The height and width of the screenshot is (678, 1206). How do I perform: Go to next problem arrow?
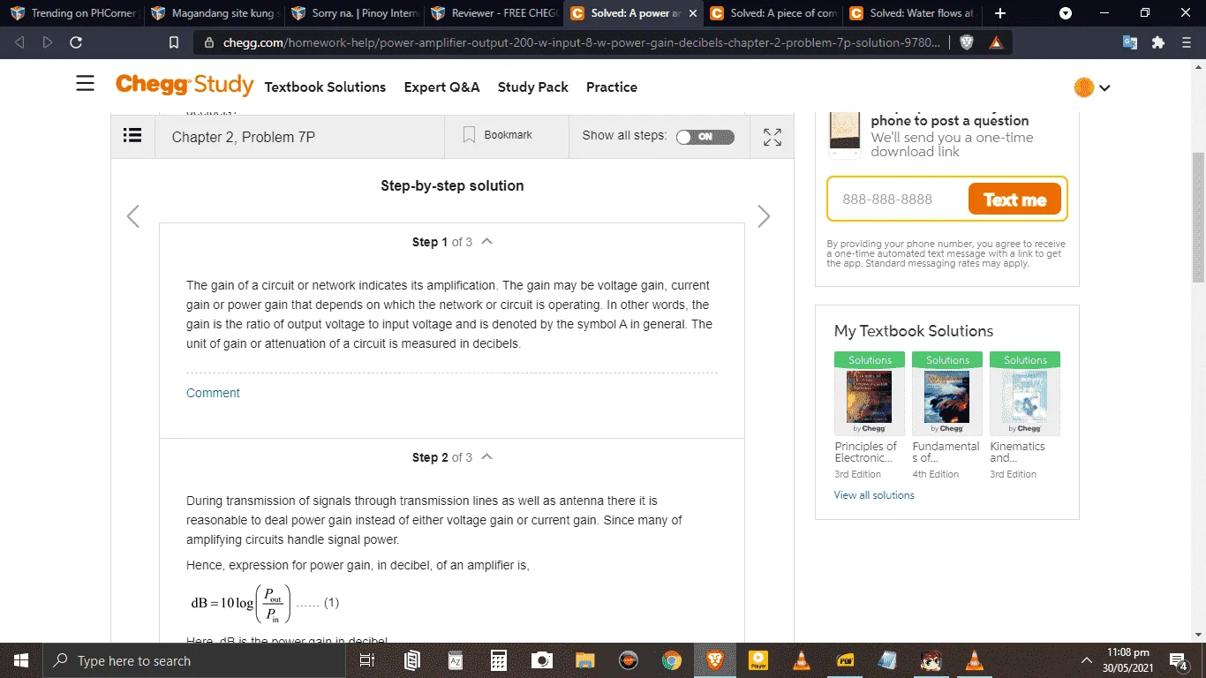(x=764, y=216)
